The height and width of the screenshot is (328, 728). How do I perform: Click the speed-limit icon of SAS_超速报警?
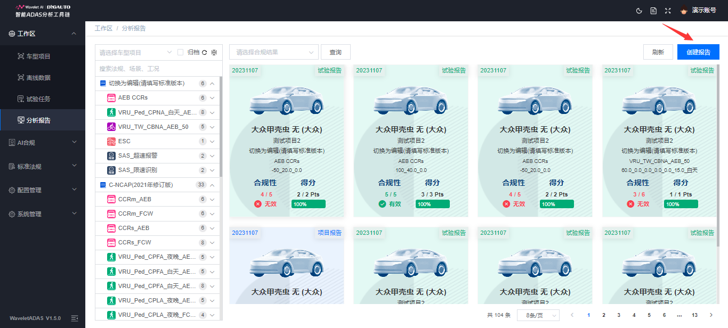[x=111, y=156]
